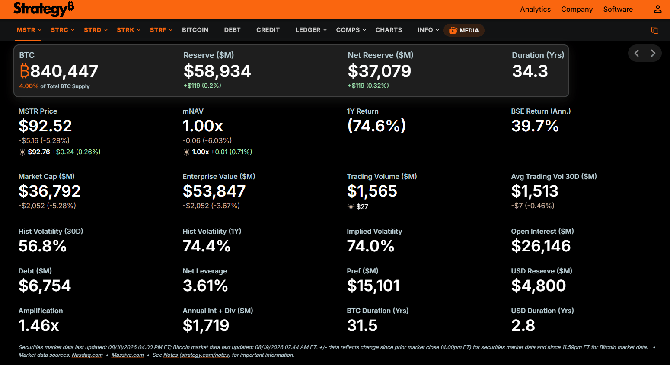This screenshot has width=670, height=365.
Task: Open the Massive.com source link
Action: (x=128, y=355)
